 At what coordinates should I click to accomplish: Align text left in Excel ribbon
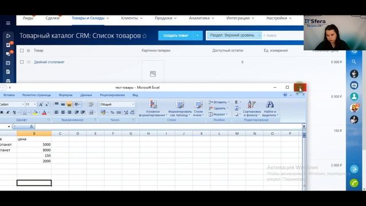coord(57,112)
